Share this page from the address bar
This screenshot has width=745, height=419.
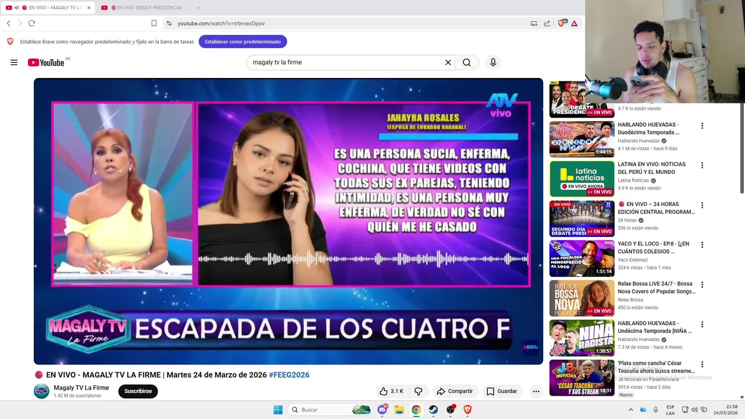coord(547,23)
